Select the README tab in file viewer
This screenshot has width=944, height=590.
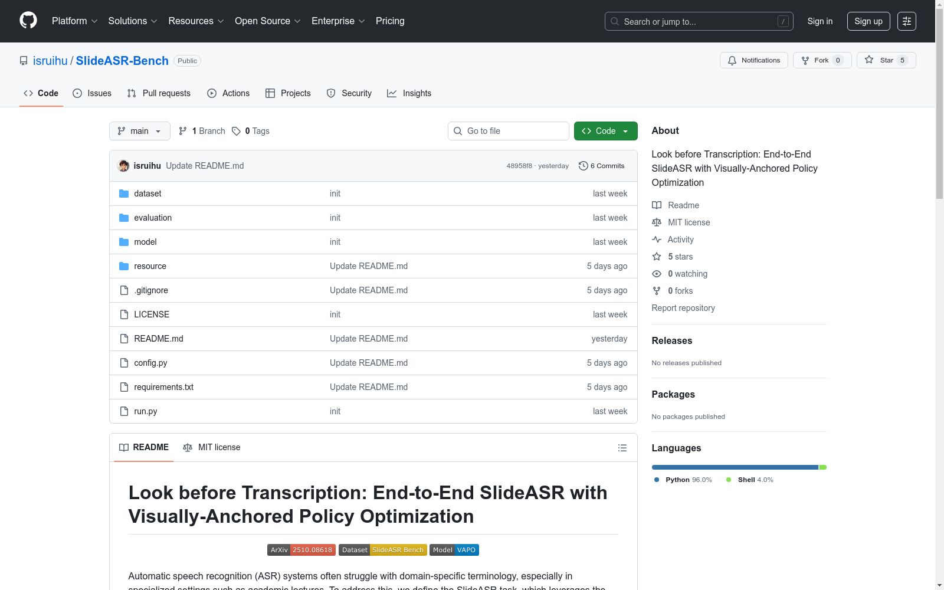(144, 447)
